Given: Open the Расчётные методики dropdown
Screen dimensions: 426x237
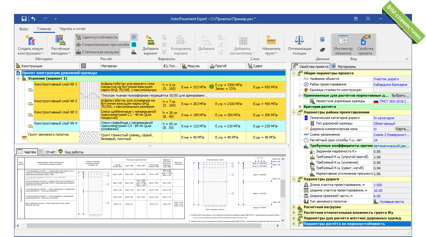Looking at the screenshot, I should (61, 45).
